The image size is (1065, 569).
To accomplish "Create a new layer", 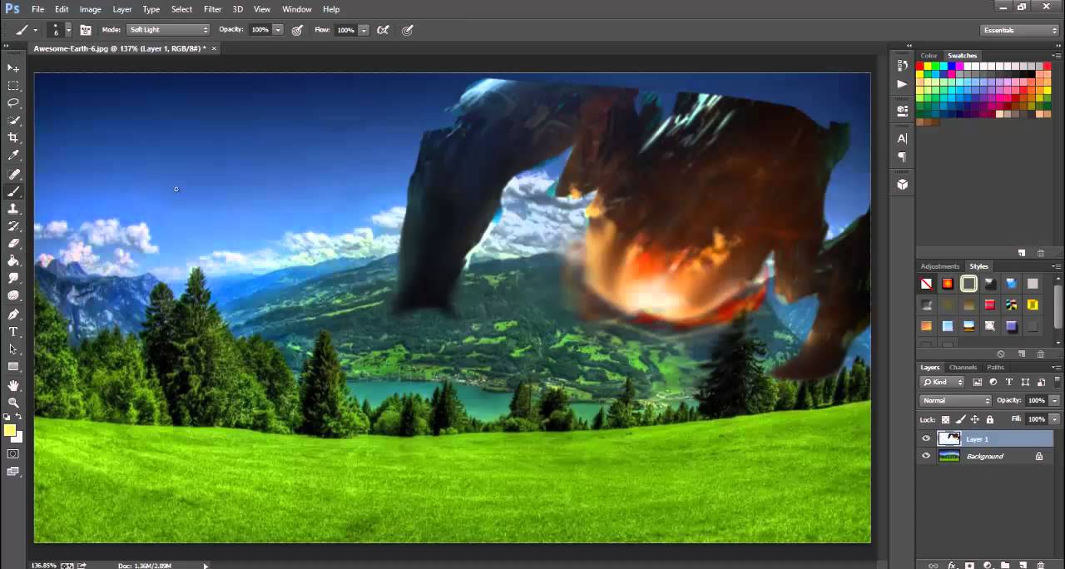I will point(1023,565).
